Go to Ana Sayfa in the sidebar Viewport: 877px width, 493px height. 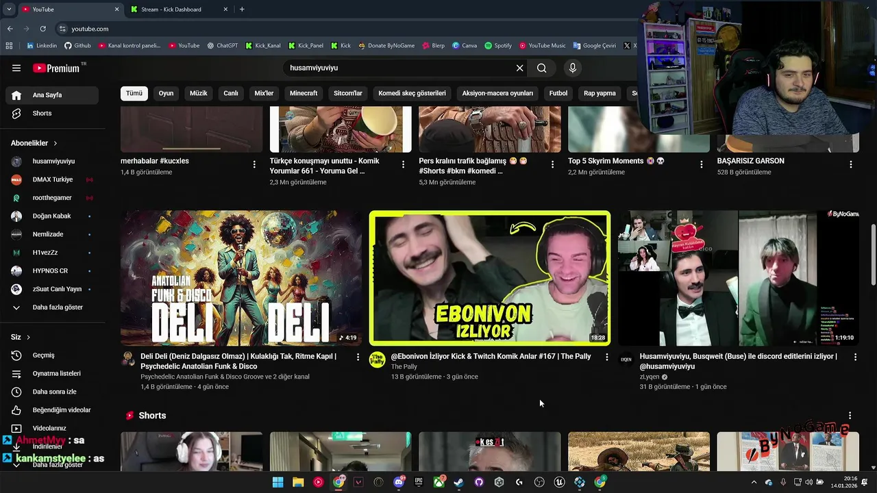(53, 95)
